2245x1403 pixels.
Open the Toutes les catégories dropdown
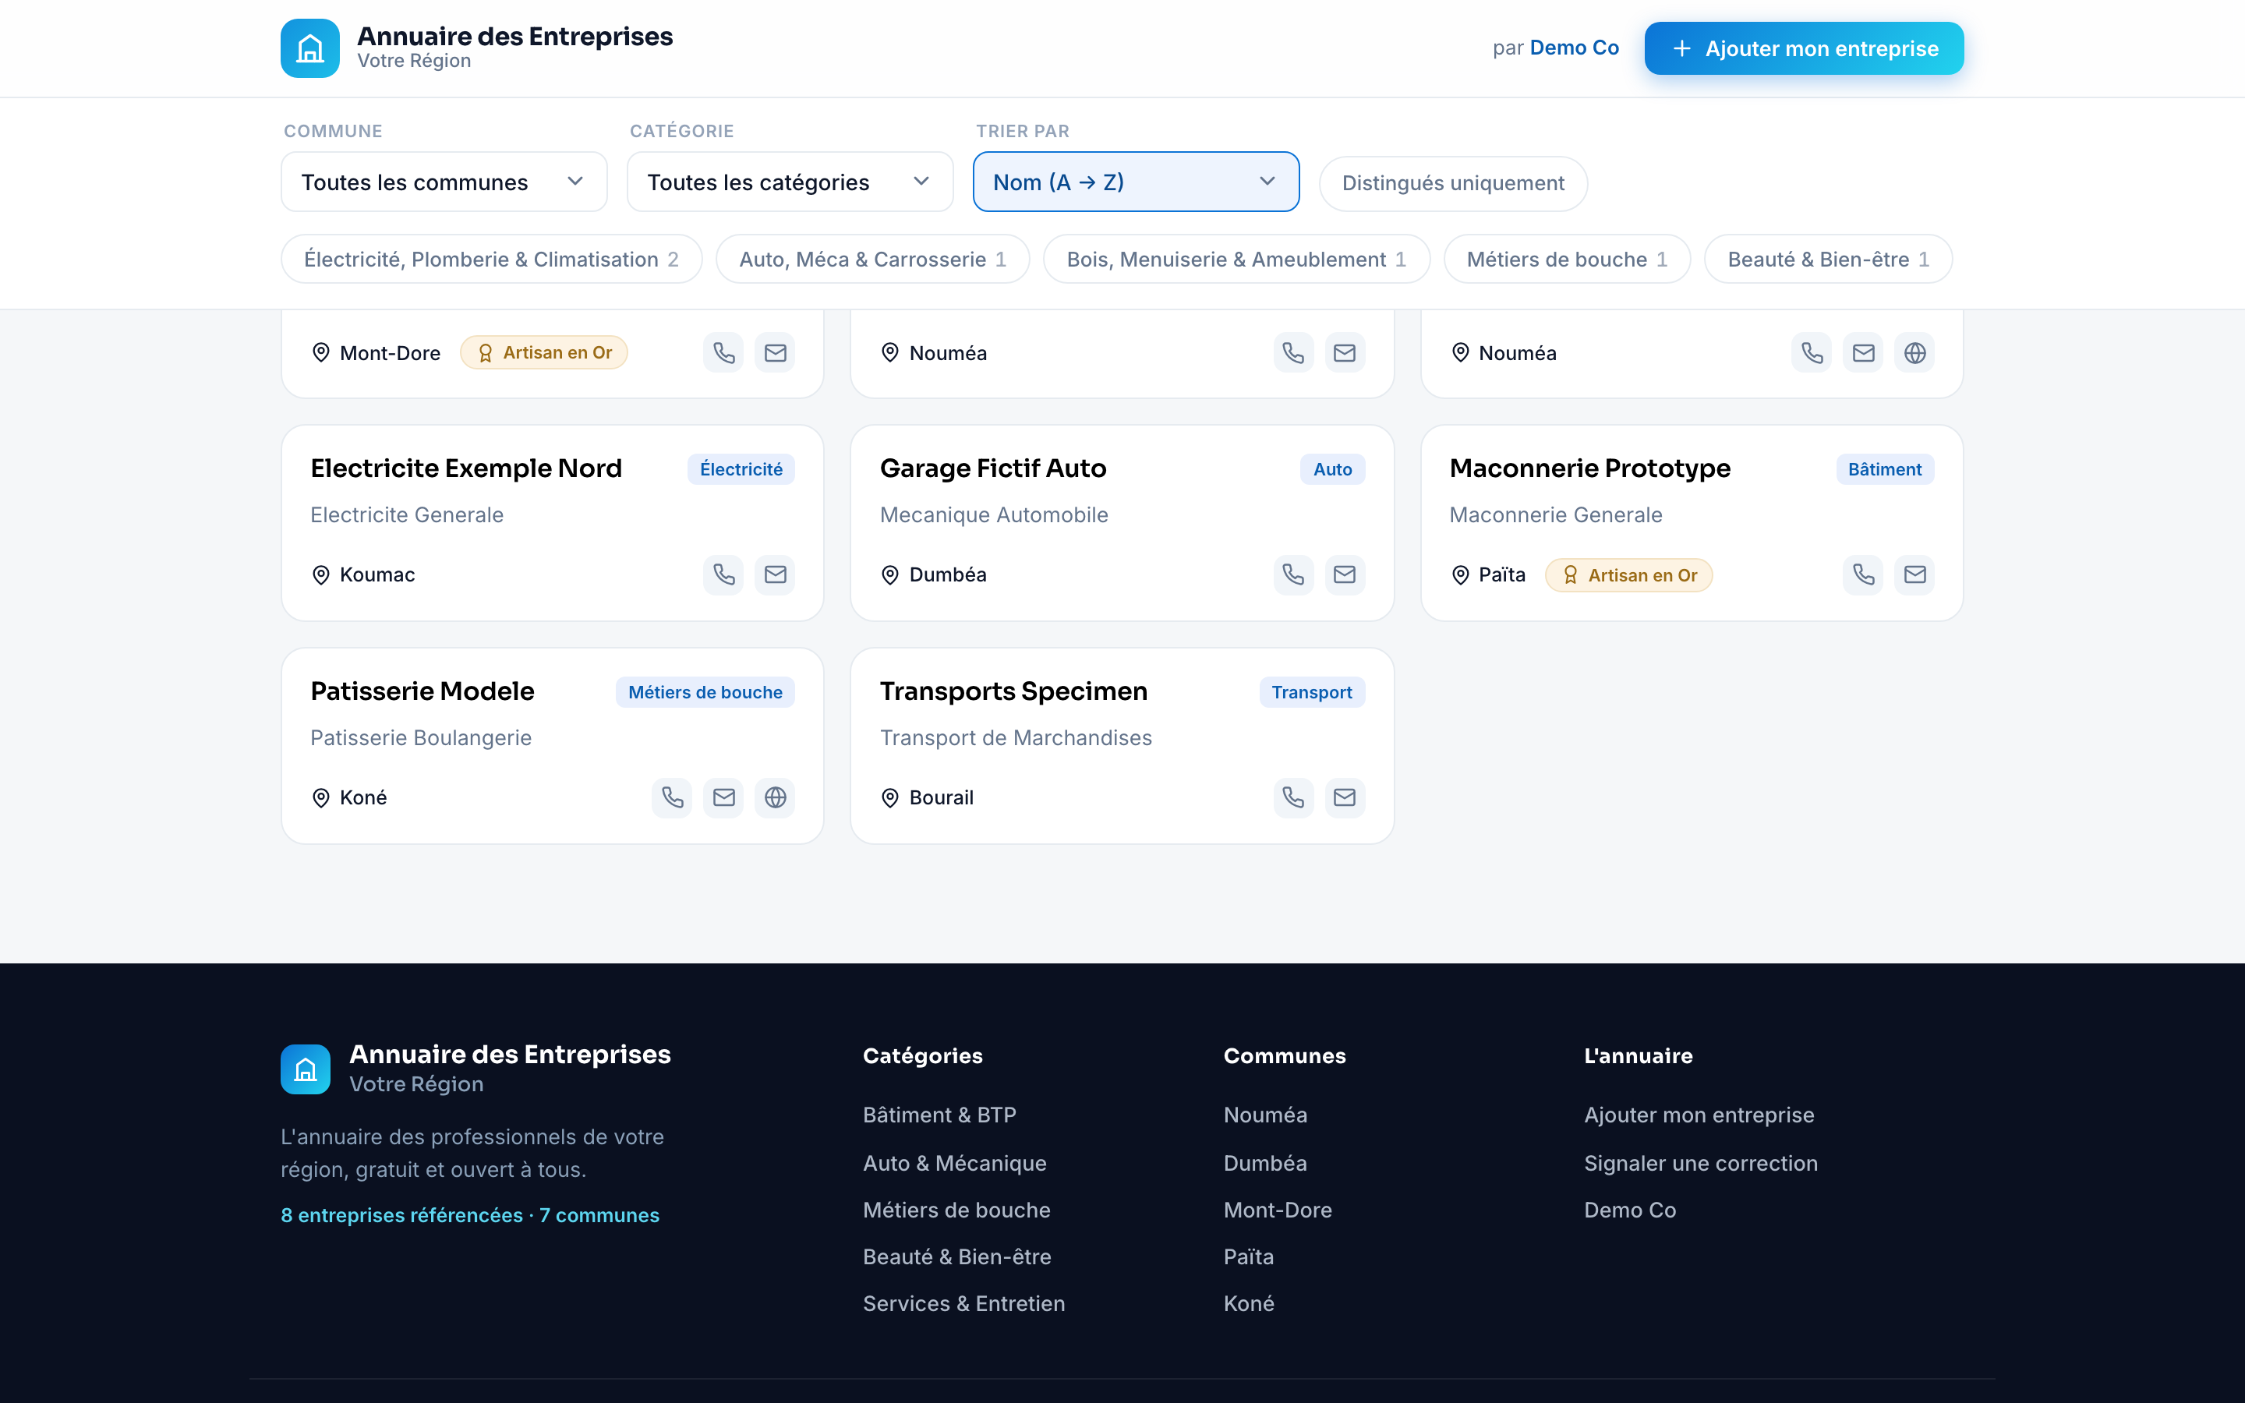[790, 182]
